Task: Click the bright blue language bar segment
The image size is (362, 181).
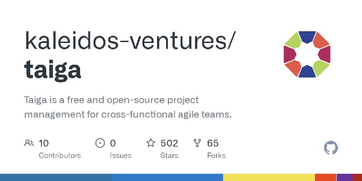Action: click(x=167, y=177)
